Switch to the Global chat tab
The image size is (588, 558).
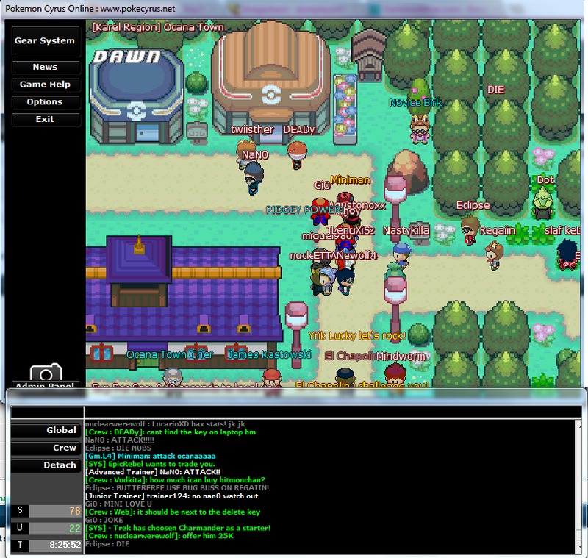point(46,430)
